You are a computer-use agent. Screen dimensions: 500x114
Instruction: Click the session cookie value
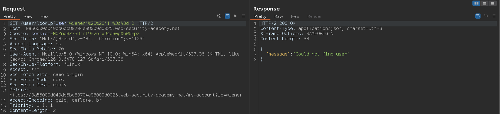[x=96, y=34]
